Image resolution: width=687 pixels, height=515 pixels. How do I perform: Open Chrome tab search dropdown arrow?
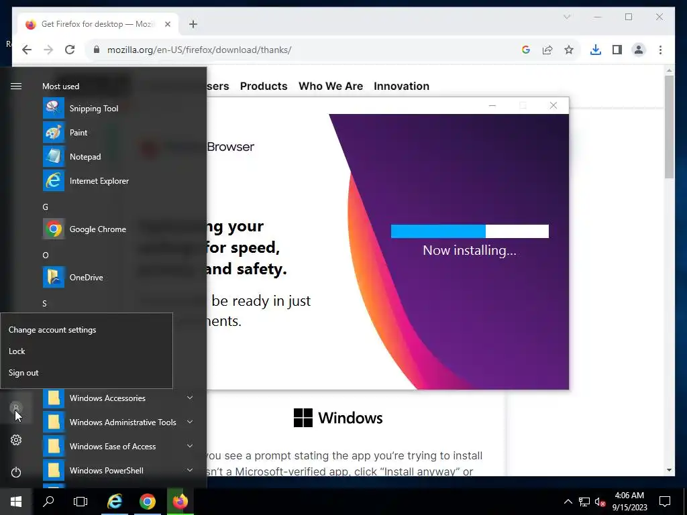point(566,17)
